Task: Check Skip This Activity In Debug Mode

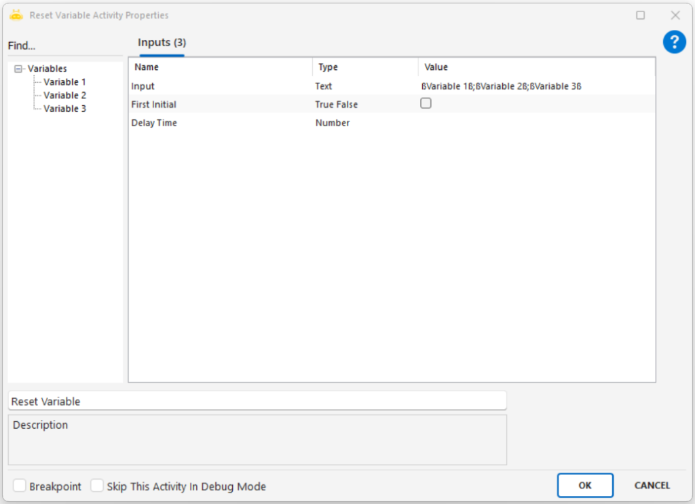Action: pos(98,486)
